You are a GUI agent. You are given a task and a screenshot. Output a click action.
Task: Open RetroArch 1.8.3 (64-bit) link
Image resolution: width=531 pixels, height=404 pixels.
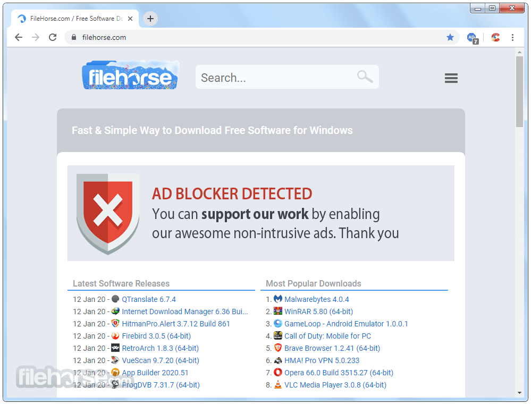click(x=160, y=348)
